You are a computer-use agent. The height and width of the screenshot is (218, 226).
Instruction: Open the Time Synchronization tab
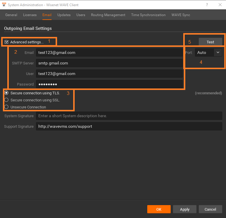tap(148, 15)
